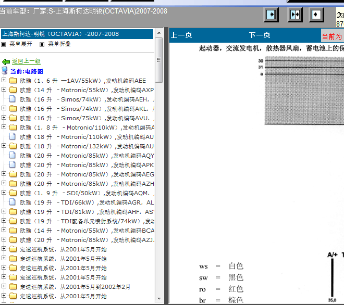344x305 pixels.
Task: Click the 返回上一级 link
Action: [27, 61]
